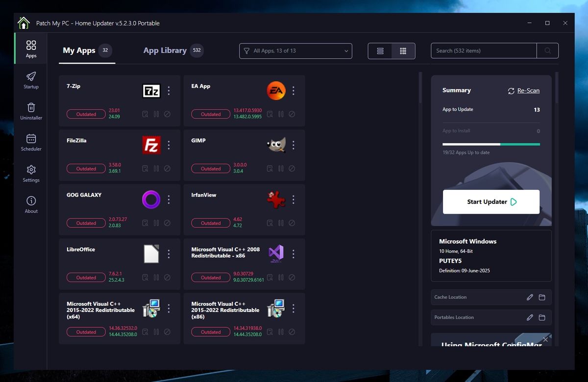The image size is (588, 382).
Task: Click the pause icon on the 7-Zip card
Action: (156, 114)
